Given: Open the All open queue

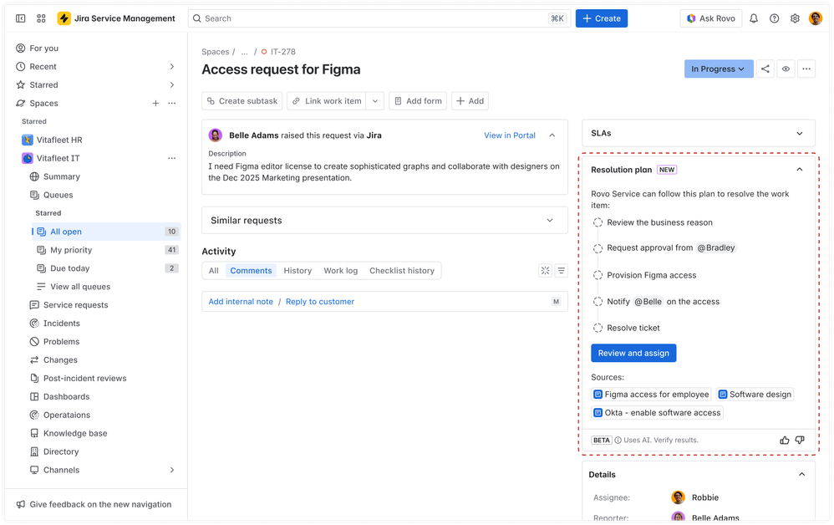Looking at the screenshot, I should click(106, 232).
